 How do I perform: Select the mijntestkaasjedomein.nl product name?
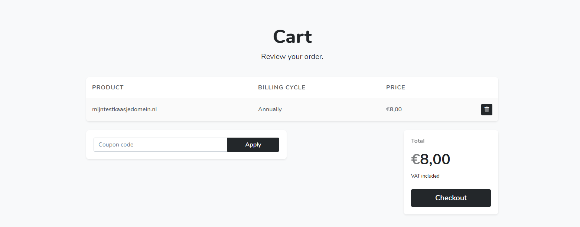point(124,109)
